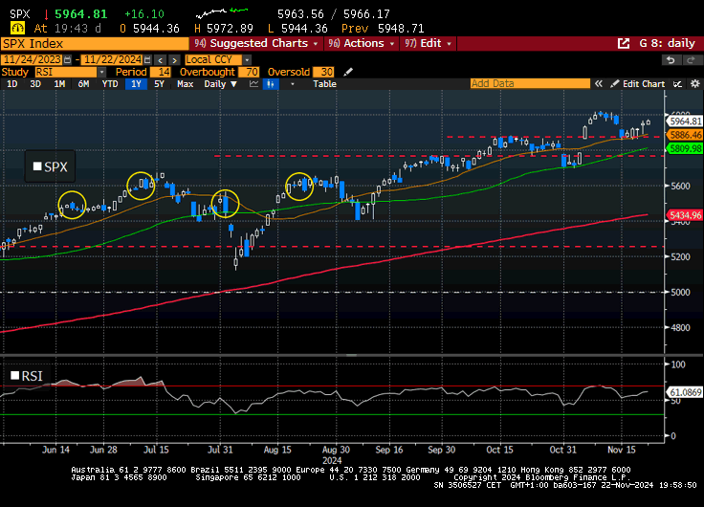Switch to Table view
The width and height of the screenshot is (704, 507).
324,84
